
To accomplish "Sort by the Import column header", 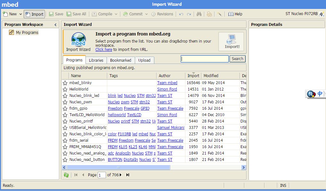I will tap(193, 76).
